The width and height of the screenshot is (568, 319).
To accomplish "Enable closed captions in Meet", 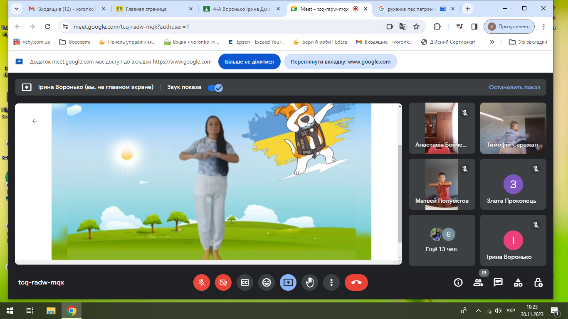I will point(245,282).
